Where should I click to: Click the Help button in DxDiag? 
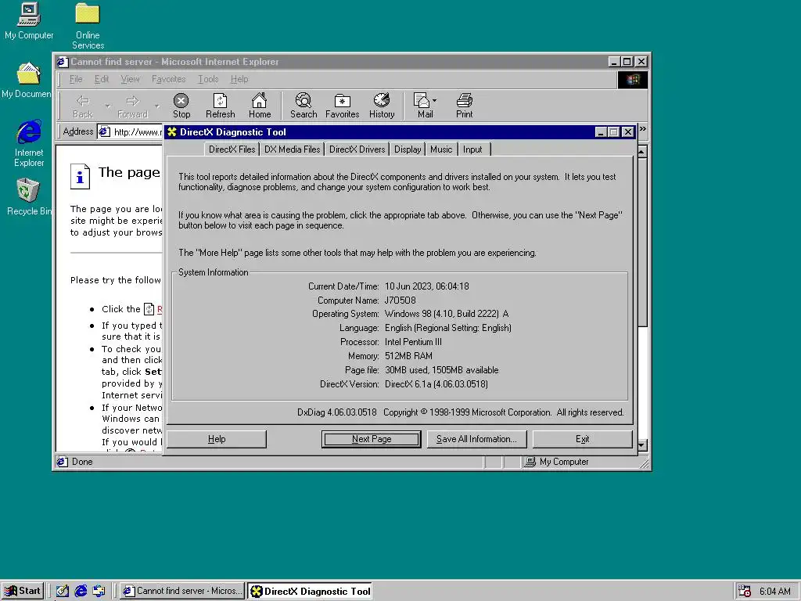(217, 439)
